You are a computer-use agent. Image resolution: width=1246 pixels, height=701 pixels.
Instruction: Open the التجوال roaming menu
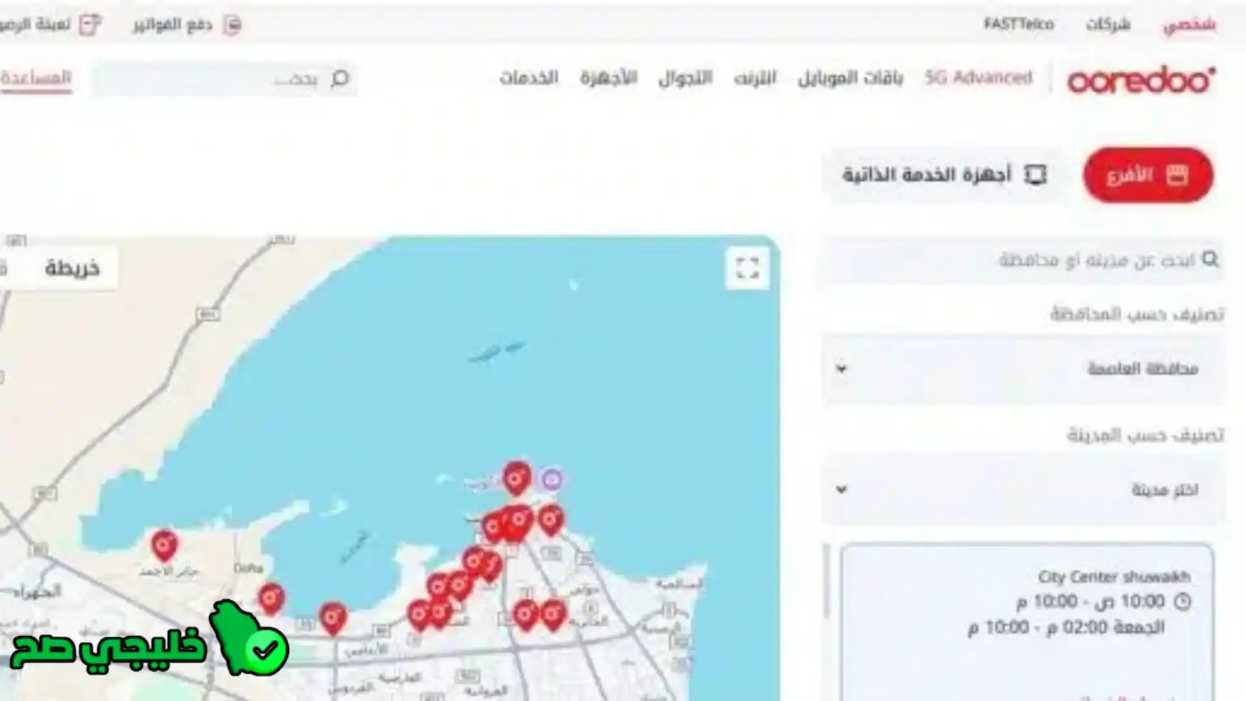point(683,78)
